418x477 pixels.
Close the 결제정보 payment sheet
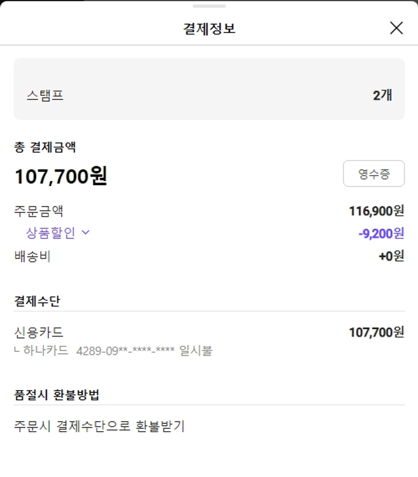396,28
